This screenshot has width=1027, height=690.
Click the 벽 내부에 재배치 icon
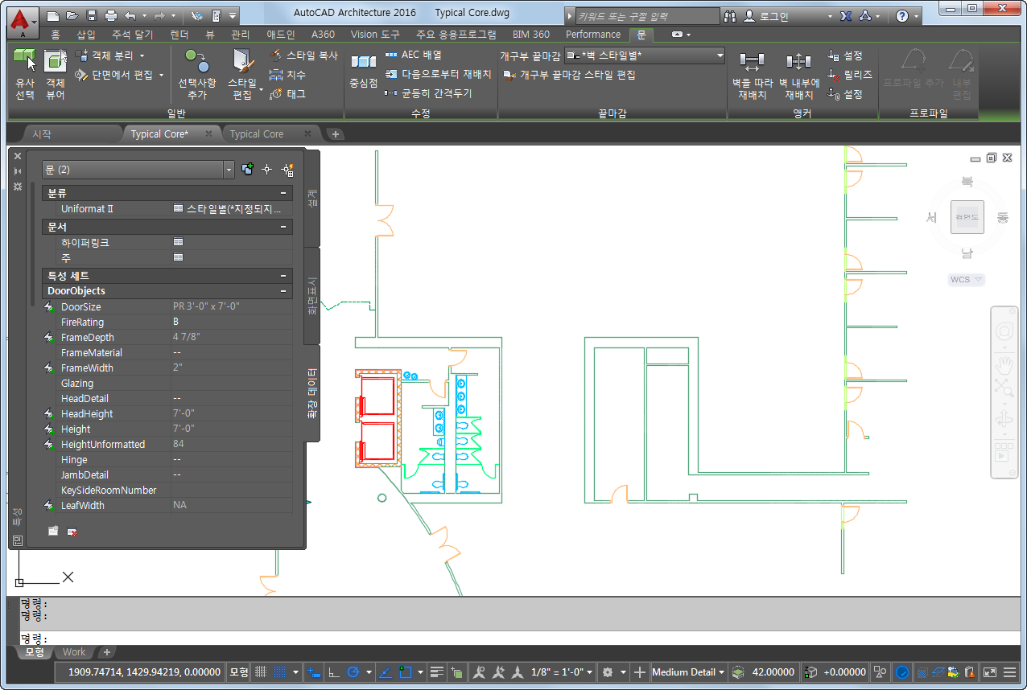click(x=798, y=63)
